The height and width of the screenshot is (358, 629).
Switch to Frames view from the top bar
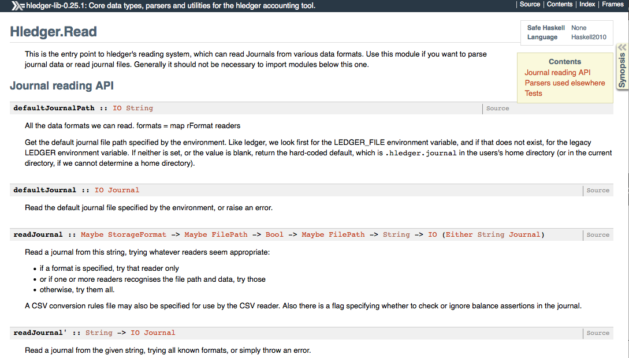[612, 4]
